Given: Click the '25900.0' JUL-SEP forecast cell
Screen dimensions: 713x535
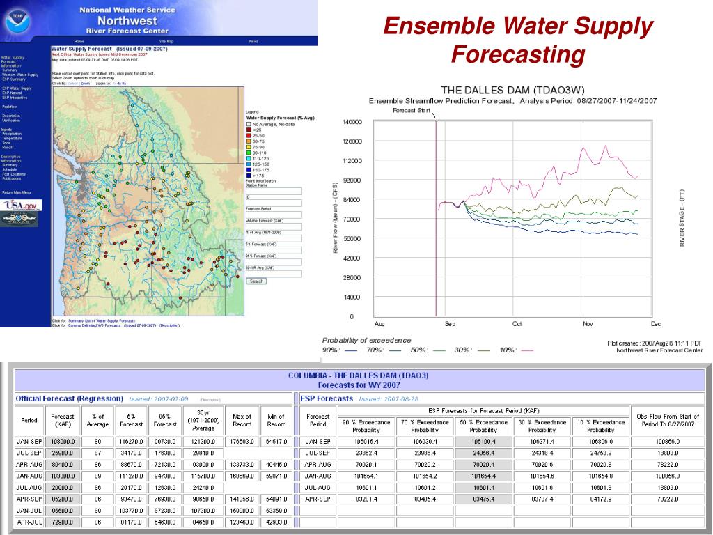Looking at the screenshot, I should 62,453.
